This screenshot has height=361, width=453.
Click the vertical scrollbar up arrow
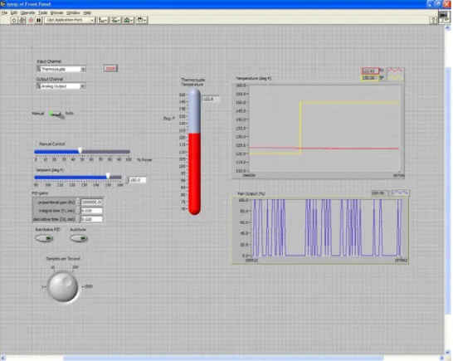click(448, 28)
